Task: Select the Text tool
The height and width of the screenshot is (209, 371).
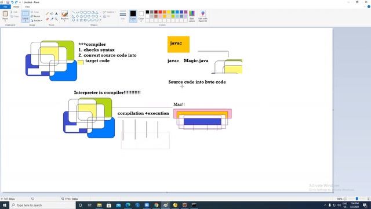Action: (56, 14)
